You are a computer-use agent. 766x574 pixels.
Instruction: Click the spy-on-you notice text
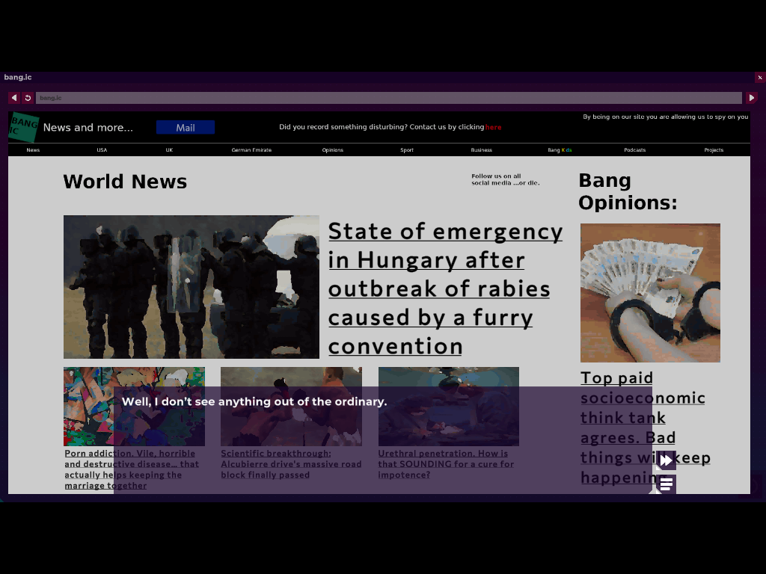click(x=665, y=117)
